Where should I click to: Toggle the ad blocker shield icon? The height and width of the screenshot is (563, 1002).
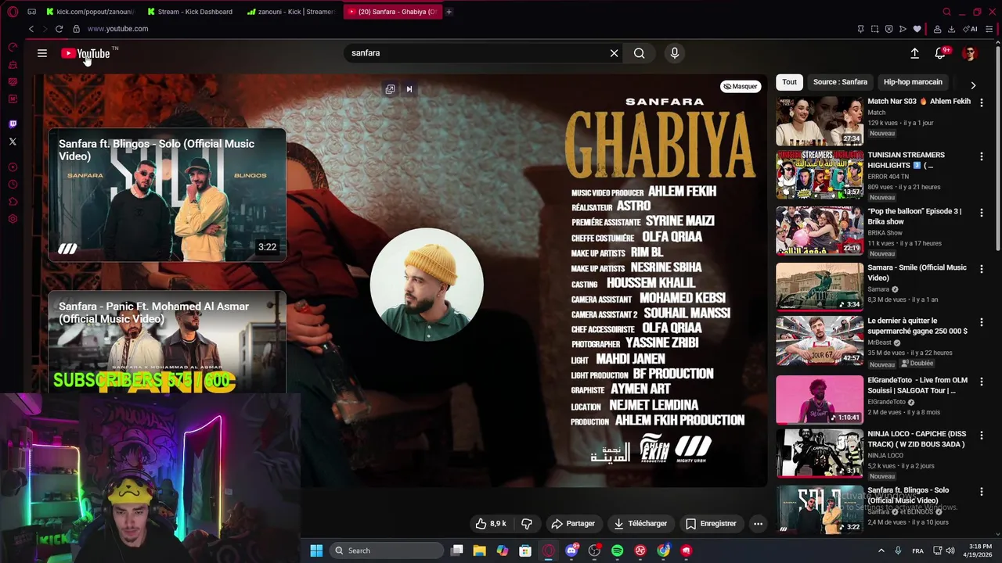888,29
